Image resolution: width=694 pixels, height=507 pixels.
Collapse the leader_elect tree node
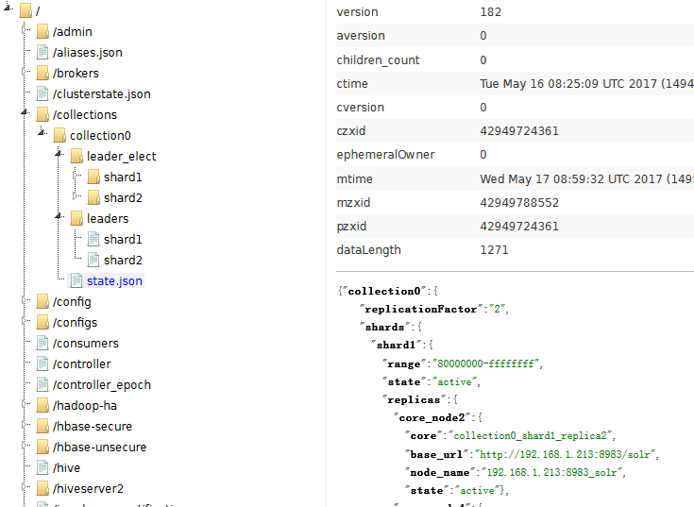pyautogui.click(x=59, y=154)
